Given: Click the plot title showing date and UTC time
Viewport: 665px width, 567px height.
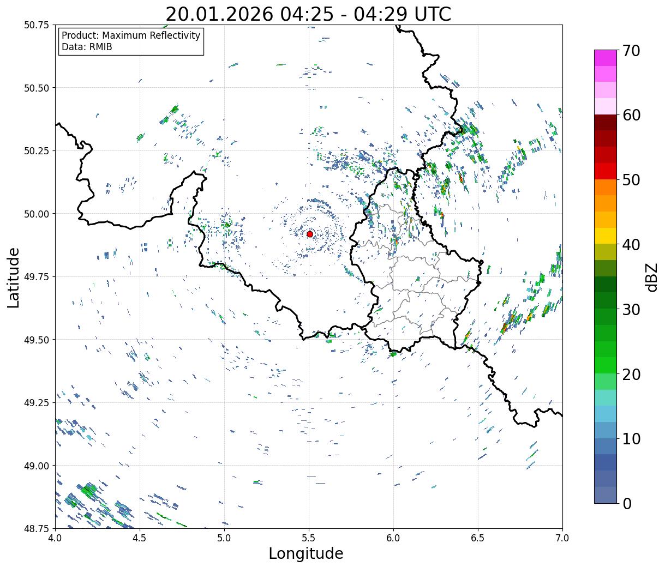Looking at the screenshot, I should click(x=308, y=14).
